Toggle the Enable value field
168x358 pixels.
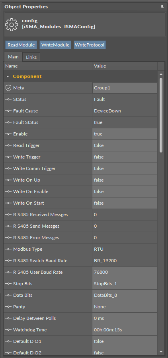125,134
